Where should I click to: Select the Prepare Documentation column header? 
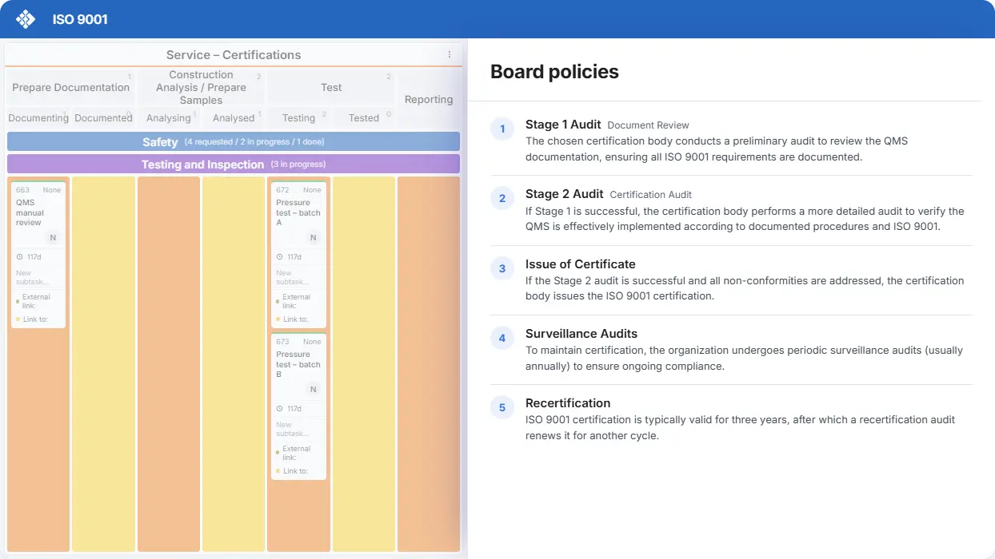70,88
